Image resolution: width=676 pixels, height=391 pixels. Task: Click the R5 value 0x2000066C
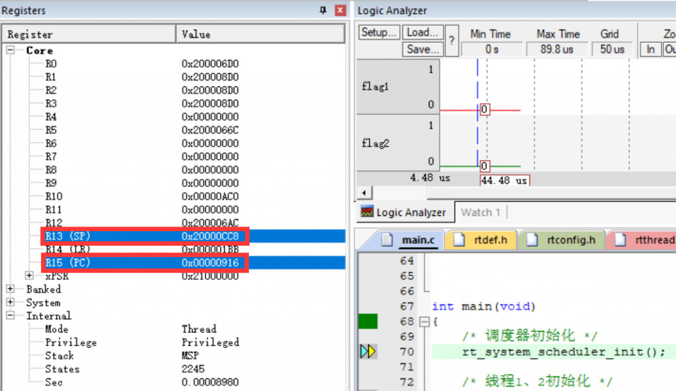click(210, 130)
